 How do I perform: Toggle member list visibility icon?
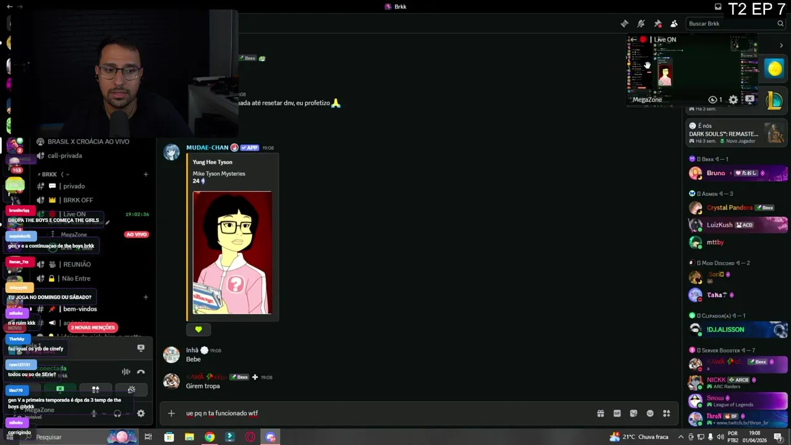tap(674, 23)
